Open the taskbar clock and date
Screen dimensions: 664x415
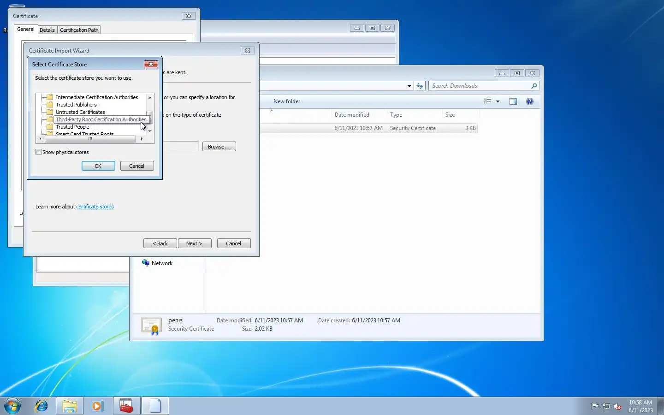coord(640,406)
